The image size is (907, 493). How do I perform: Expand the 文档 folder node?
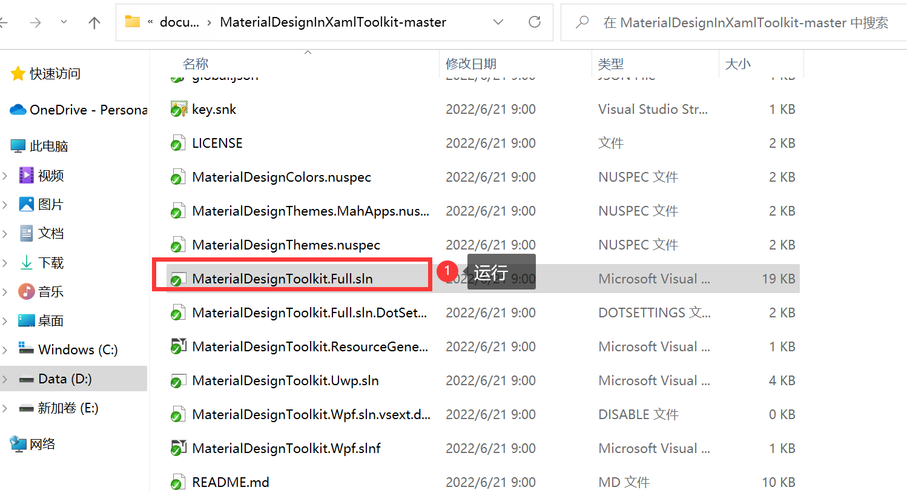(5, 234)
